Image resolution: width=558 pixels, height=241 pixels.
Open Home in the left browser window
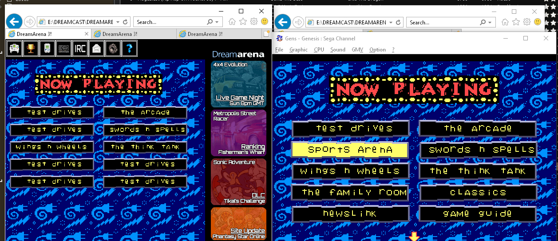pos(232,21)
